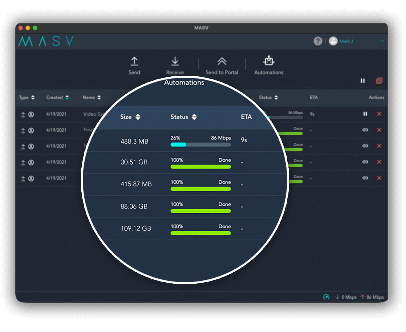Sort by Size in magnified view

[x=130, y=117]
